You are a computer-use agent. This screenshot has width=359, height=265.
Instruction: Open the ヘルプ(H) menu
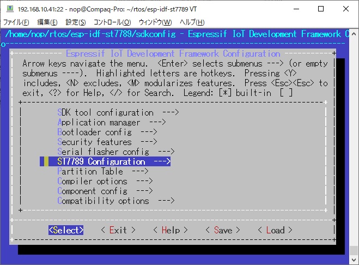point(192,22)
